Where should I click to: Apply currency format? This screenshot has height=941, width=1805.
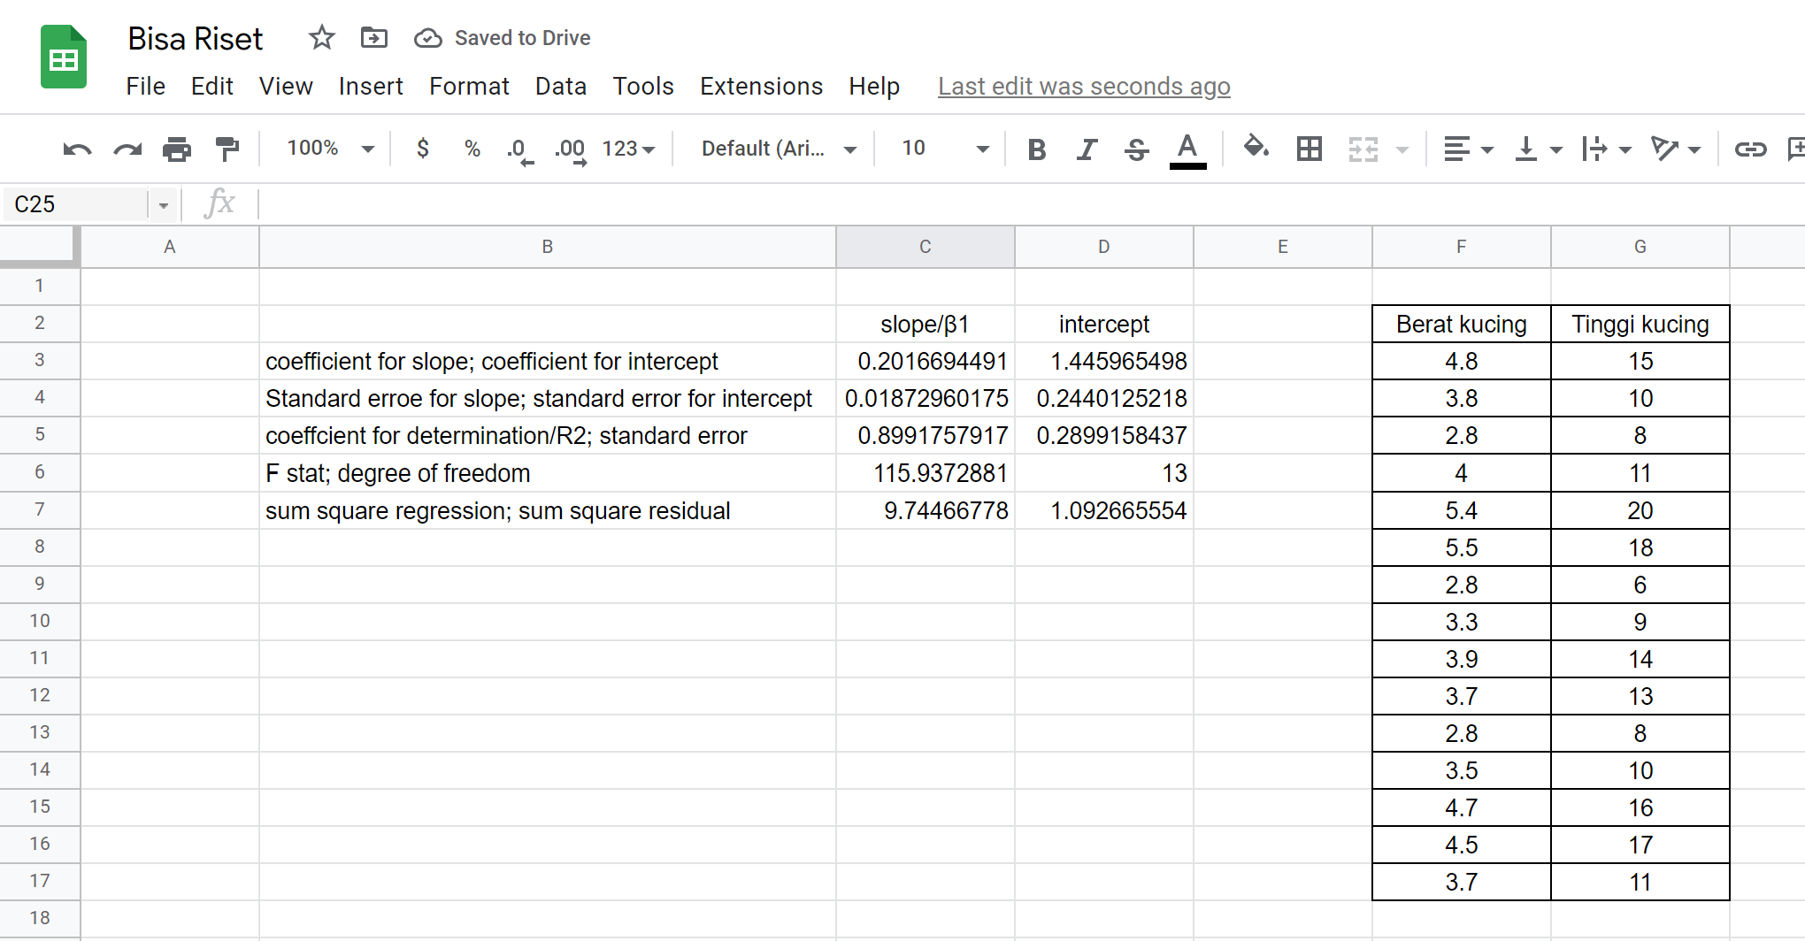pos(423,149)
